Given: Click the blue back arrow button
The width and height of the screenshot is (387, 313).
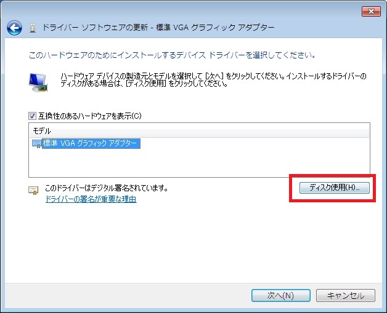Looking at the screenshot, I should click(x=14, y=28).
